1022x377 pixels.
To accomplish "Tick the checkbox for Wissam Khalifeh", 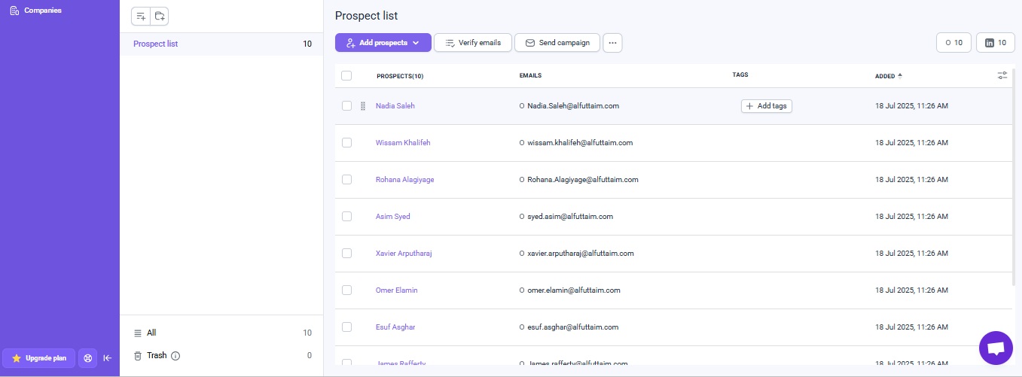I will click(x=346, y=143).
